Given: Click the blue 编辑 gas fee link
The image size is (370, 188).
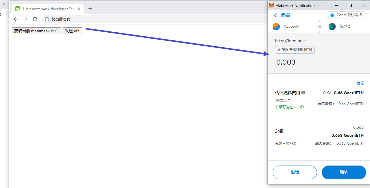Looking at the screenshot, I should point(360,83).
